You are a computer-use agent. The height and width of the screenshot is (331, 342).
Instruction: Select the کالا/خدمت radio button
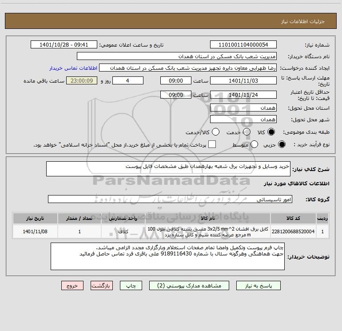[215, 132]
